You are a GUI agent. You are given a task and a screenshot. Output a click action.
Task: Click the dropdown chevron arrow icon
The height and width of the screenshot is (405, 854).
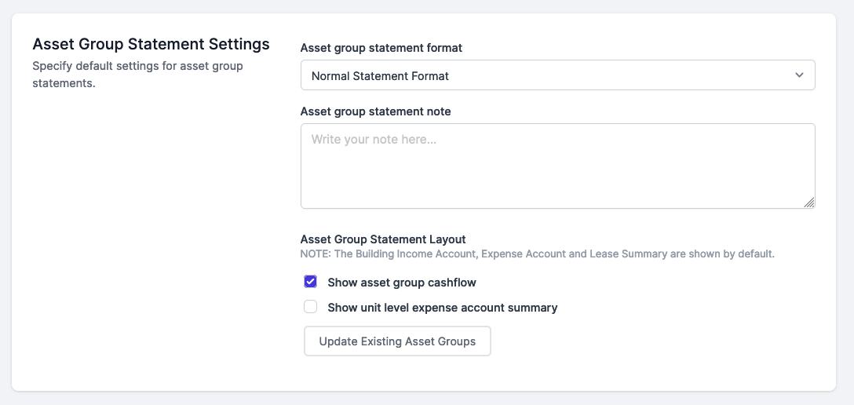(799, 75)
